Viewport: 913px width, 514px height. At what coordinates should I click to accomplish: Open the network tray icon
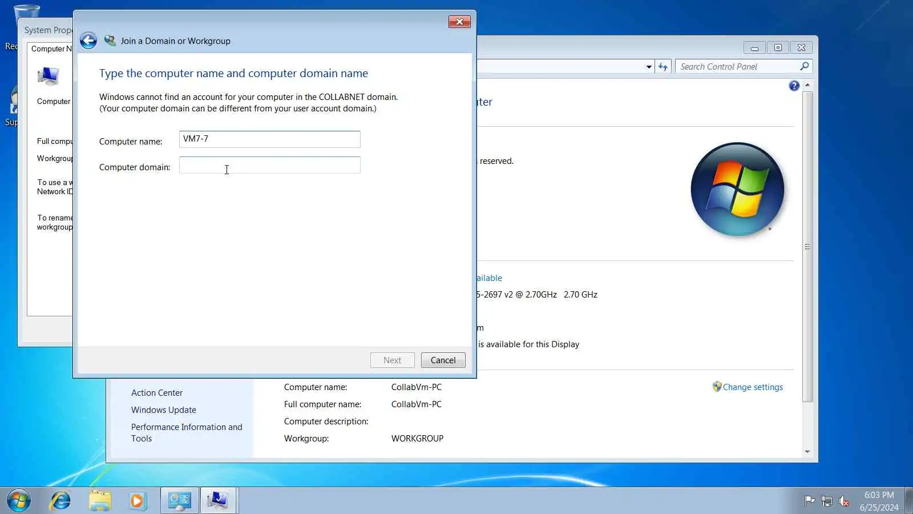pos(827,501)
